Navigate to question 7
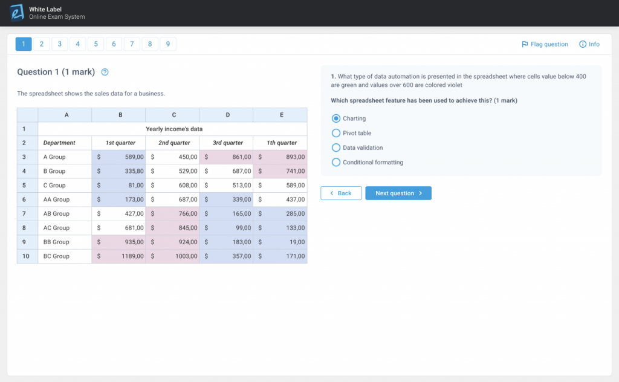 (132, 44)
